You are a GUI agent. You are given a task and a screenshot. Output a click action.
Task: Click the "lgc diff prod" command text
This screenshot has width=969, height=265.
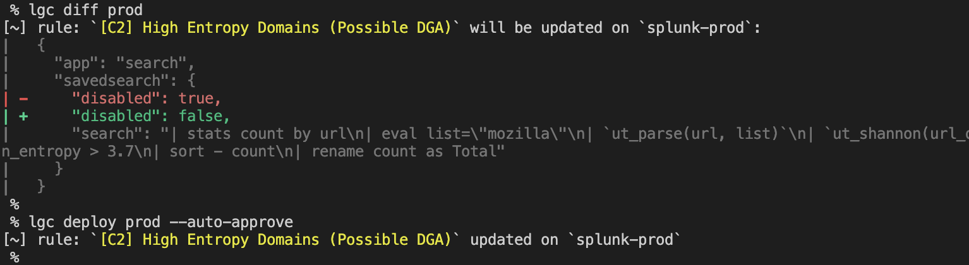[x=86, y=9]
